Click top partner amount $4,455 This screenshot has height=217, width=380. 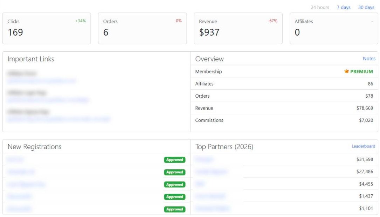366,184
